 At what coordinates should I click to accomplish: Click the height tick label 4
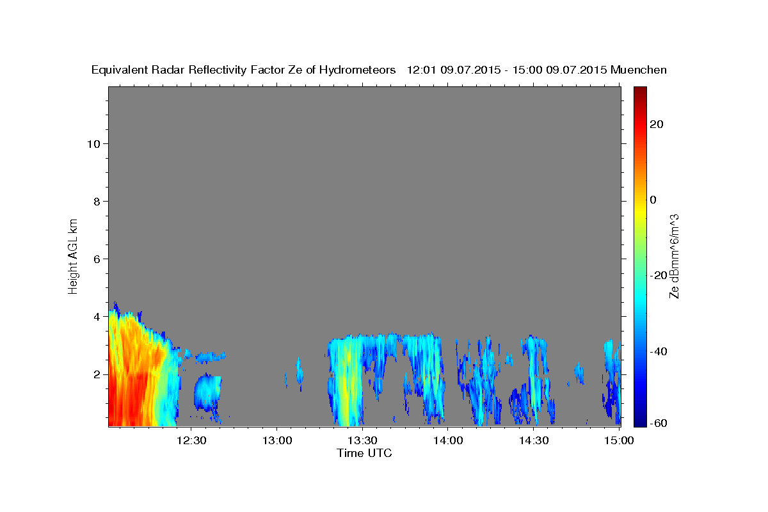97,317
